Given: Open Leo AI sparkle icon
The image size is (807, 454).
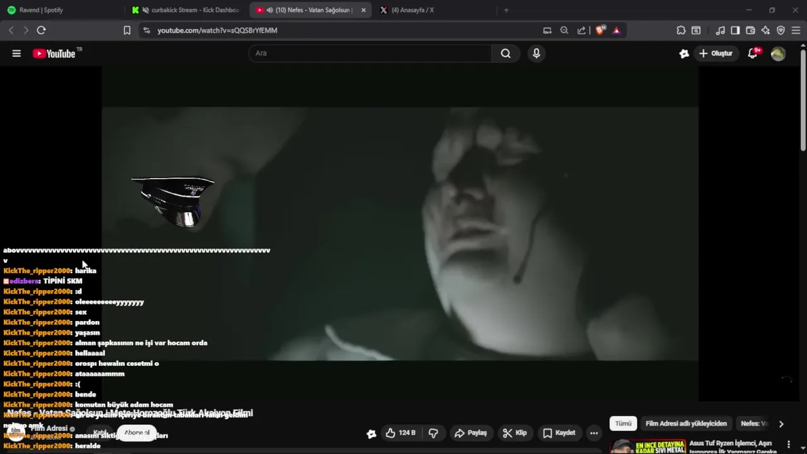Looking at the screenshot, I should [x=765, y=30].
